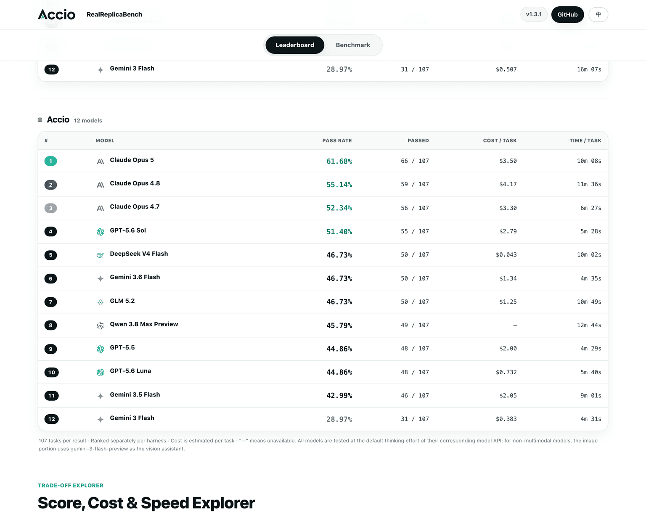Click the rank 5 badge for DeepSeek V4 Flash
This screenshot has width=646, height=516.
point(50,255)
